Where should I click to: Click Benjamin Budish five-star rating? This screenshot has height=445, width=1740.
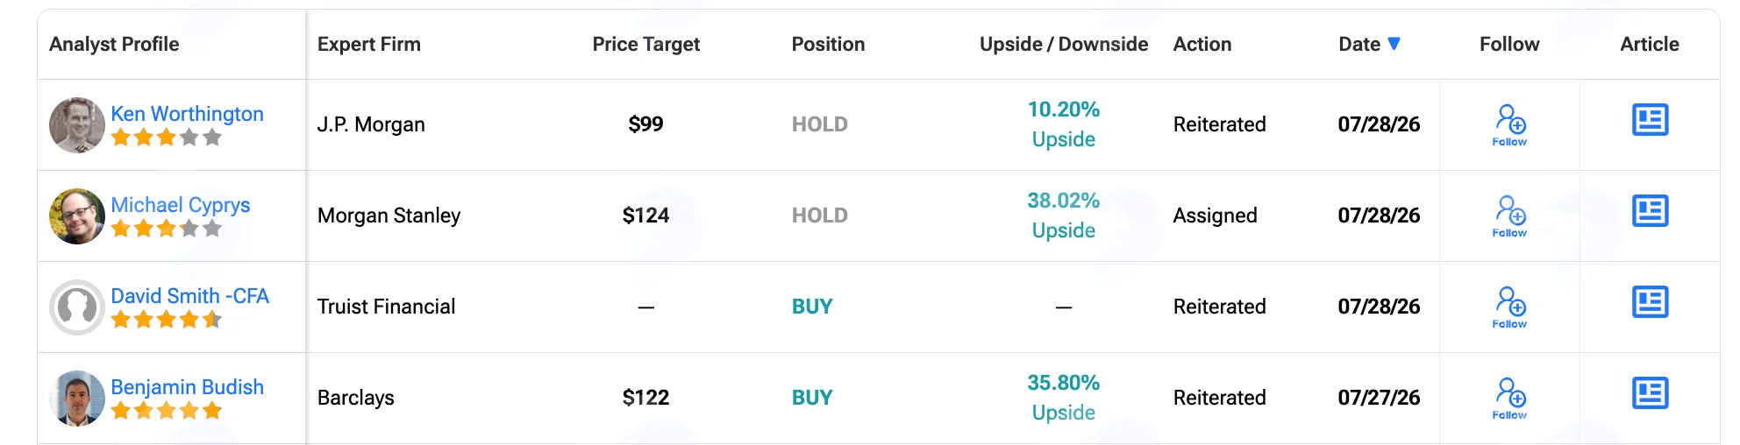(x=167, y=411)
